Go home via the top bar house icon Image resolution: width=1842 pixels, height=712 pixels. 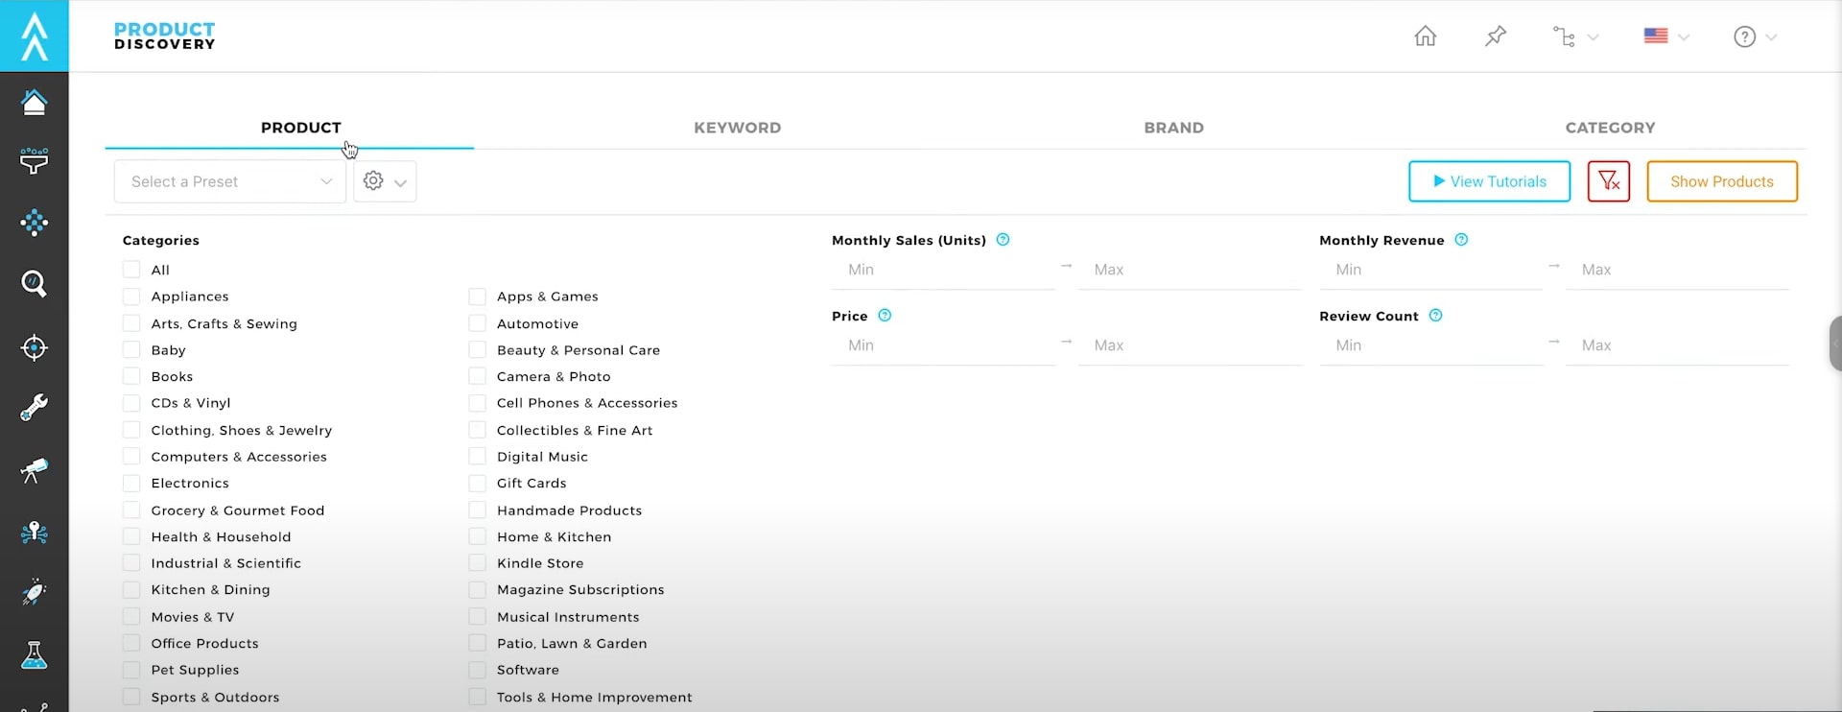tap(1426, 36)
